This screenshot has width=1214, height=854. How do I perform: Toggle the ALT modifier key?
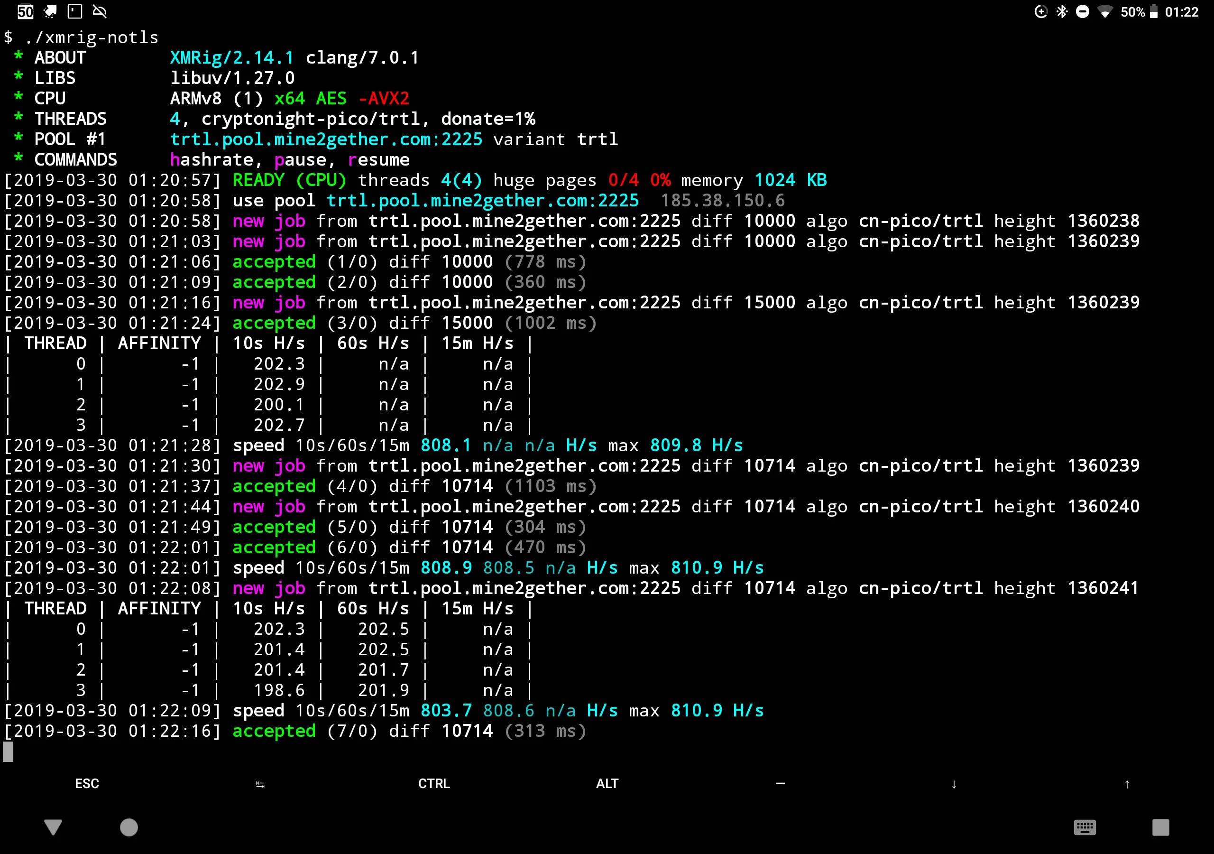(x=607, y=784)
